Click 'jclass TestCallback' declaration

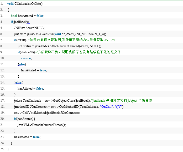pos(28,101)
